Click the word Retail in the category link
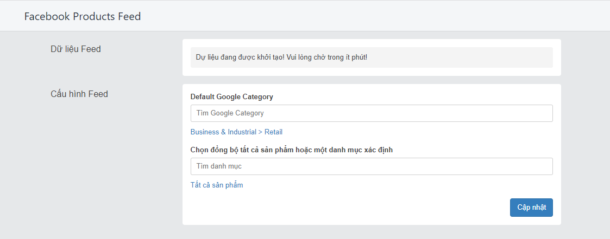 click(273, 132)
